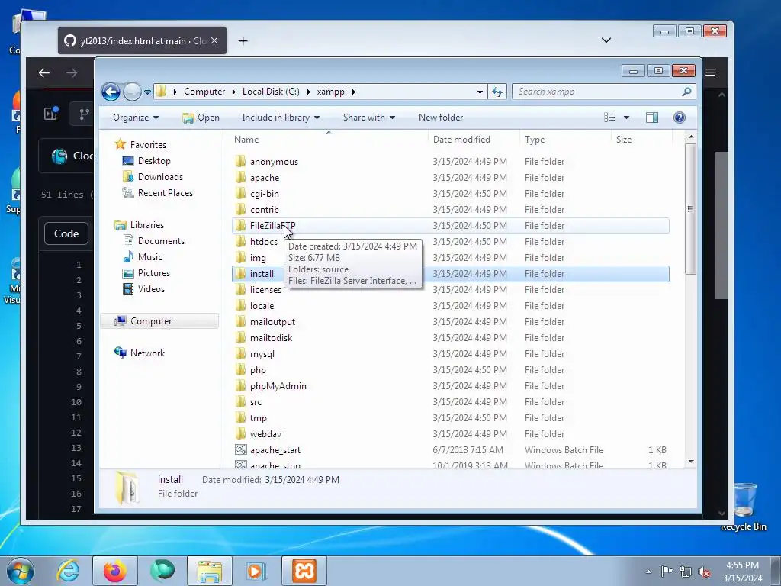Image resolution: width=781 pixels, height=586 pixels.
Task: Click the magnifier icon in search box
Action: (686, 92)
